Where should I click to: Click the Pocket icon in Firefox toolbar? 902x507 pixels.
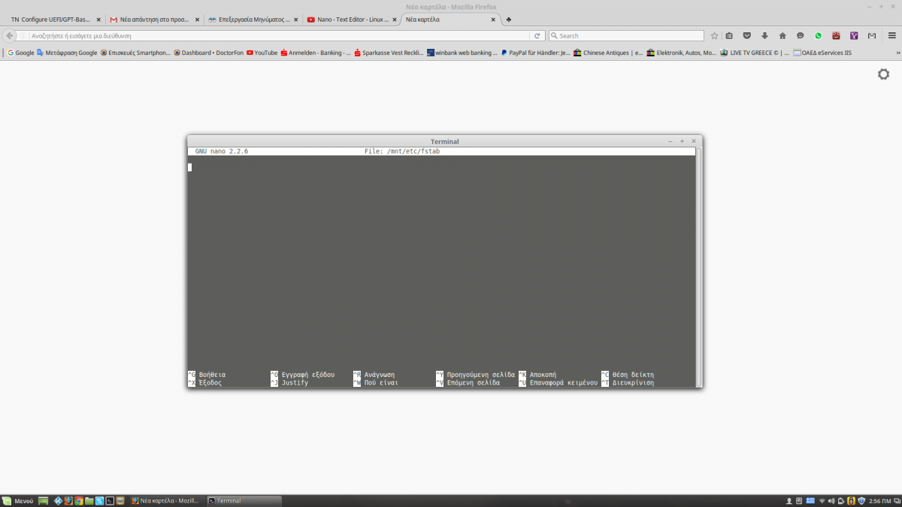click(747, 35)
